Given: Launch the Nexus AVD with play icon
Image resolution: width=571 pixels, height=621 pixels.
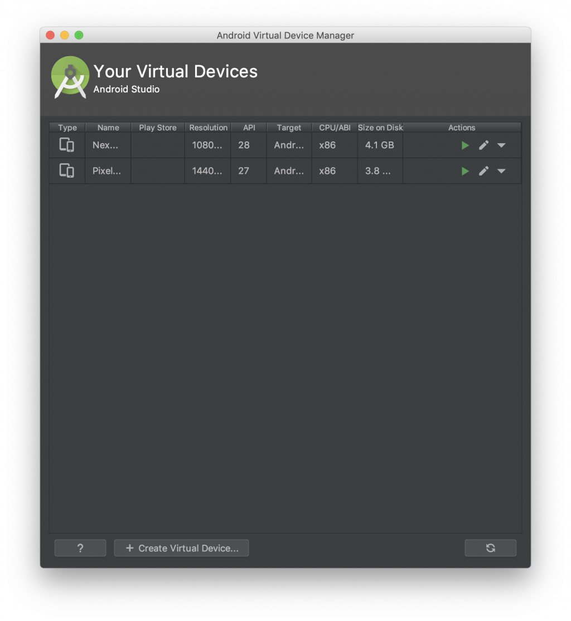Looking at the screenshot, I should click(x=465, y=145).
